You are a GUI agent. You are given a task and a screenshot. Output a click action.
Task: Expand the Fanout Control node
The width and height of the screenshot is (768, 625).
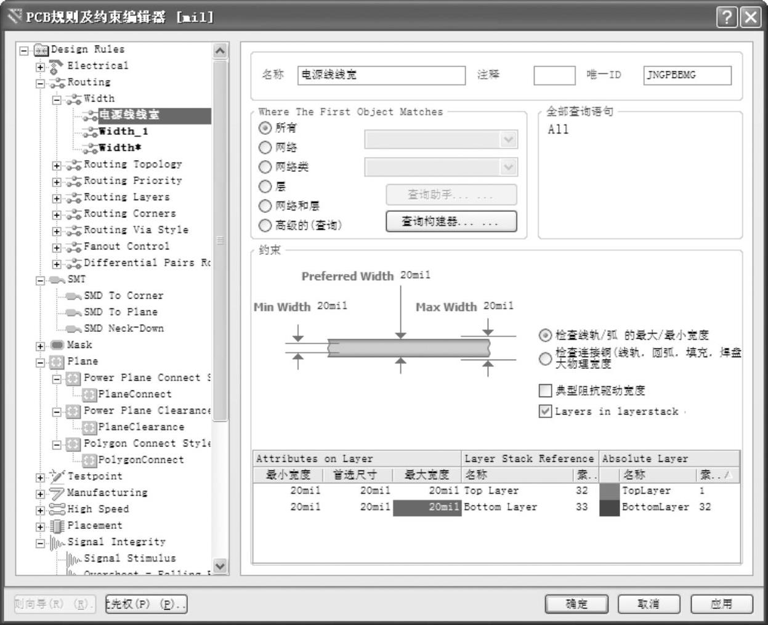[x=57, y=248]
